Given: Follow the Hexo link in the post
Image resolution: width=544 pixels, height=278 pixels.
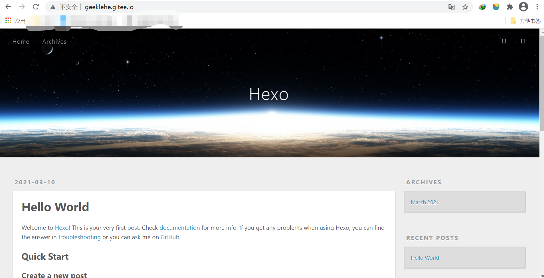Looking at the screenshot, I should coord(62,228).
